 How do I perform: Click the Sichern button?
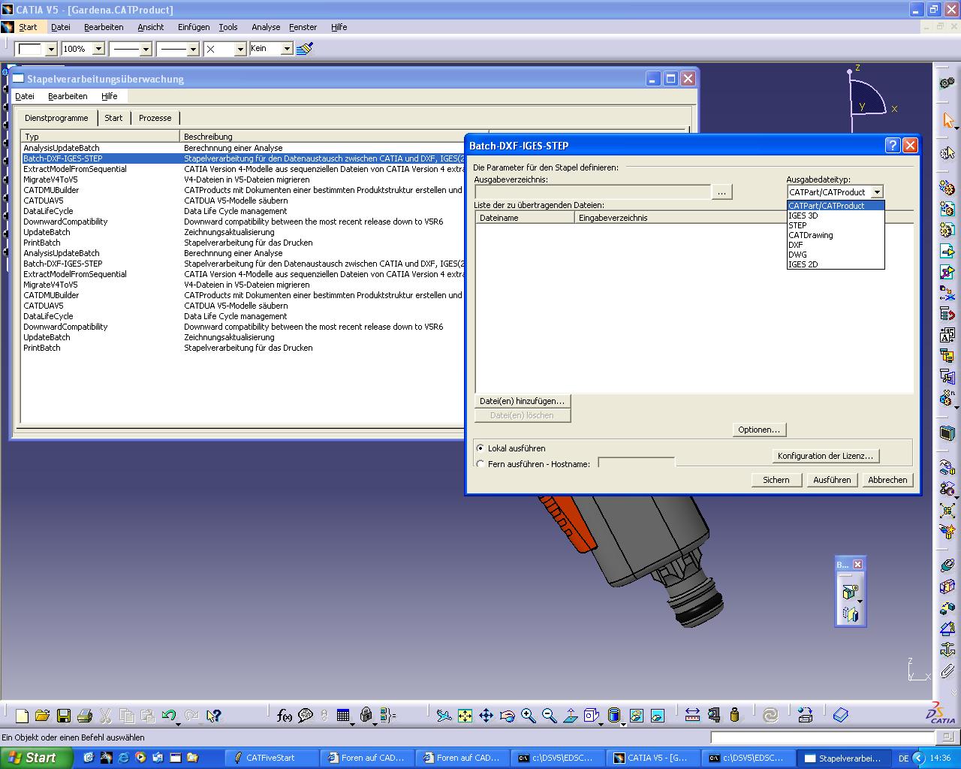tap(776, 480)
